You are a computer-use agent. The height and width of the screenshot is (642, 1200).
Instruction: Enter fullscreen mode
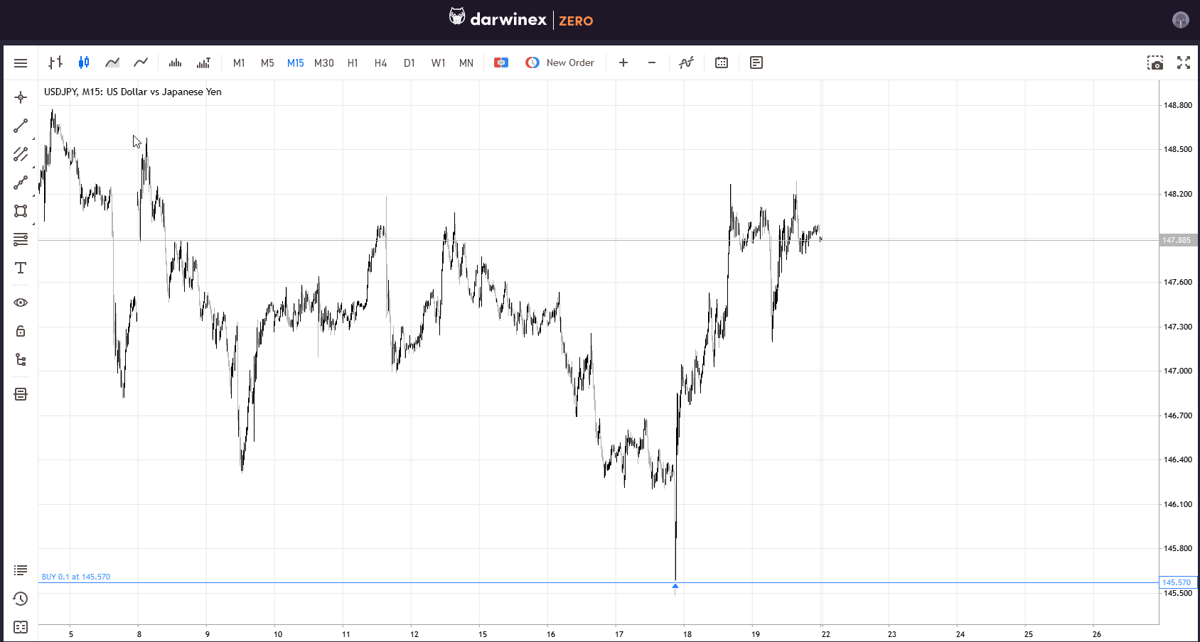(x=1184, y=62)
